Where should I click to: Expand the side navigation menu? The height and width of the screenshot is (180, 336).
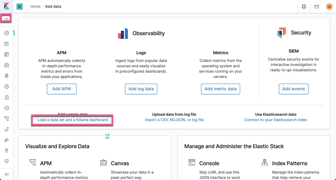(x=6, y=174)
